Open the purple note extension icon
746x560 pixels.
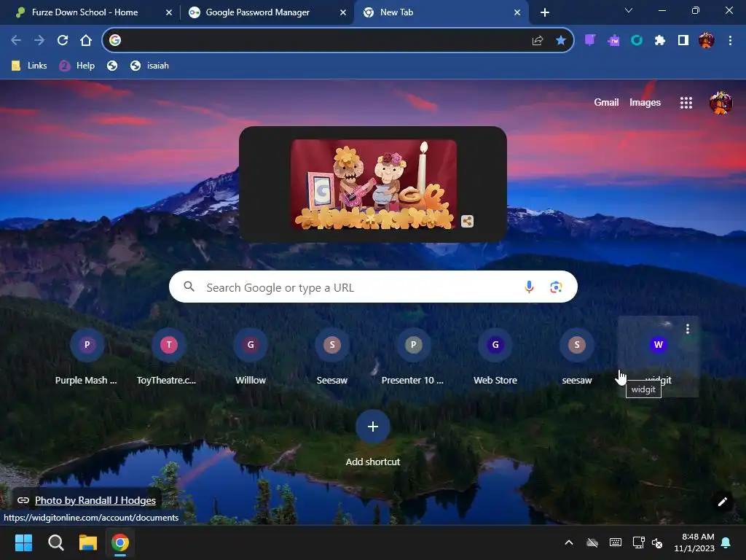click(x=590, y=41)
